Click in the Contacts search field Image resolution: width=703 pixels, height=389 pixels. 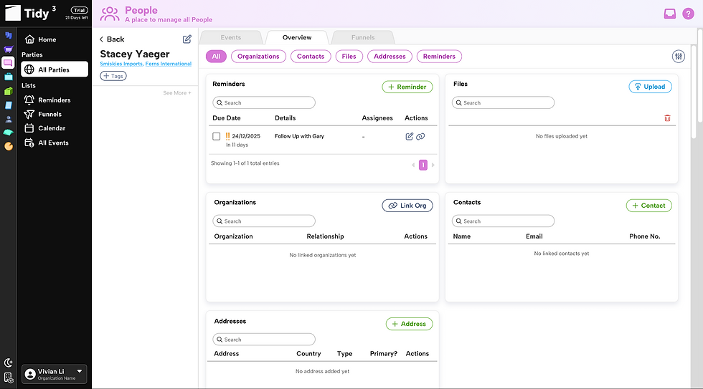click(503, 221)
